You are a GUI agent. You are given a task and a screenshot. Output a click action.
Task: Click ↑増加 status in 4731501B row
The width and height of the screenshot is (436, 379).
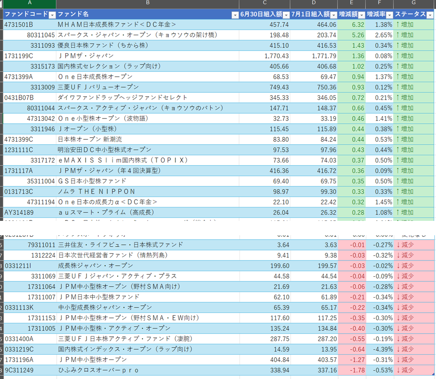tap(413, 25)
